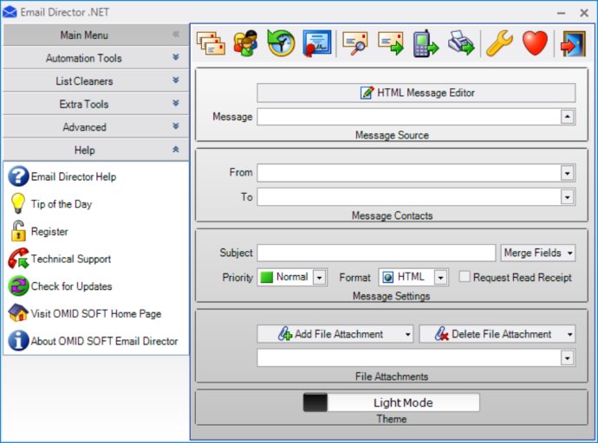The height and width of the screenshot is (443, 598).
Task: Toggle the Light Mode theme switch
Action: (x=391, y=402)
